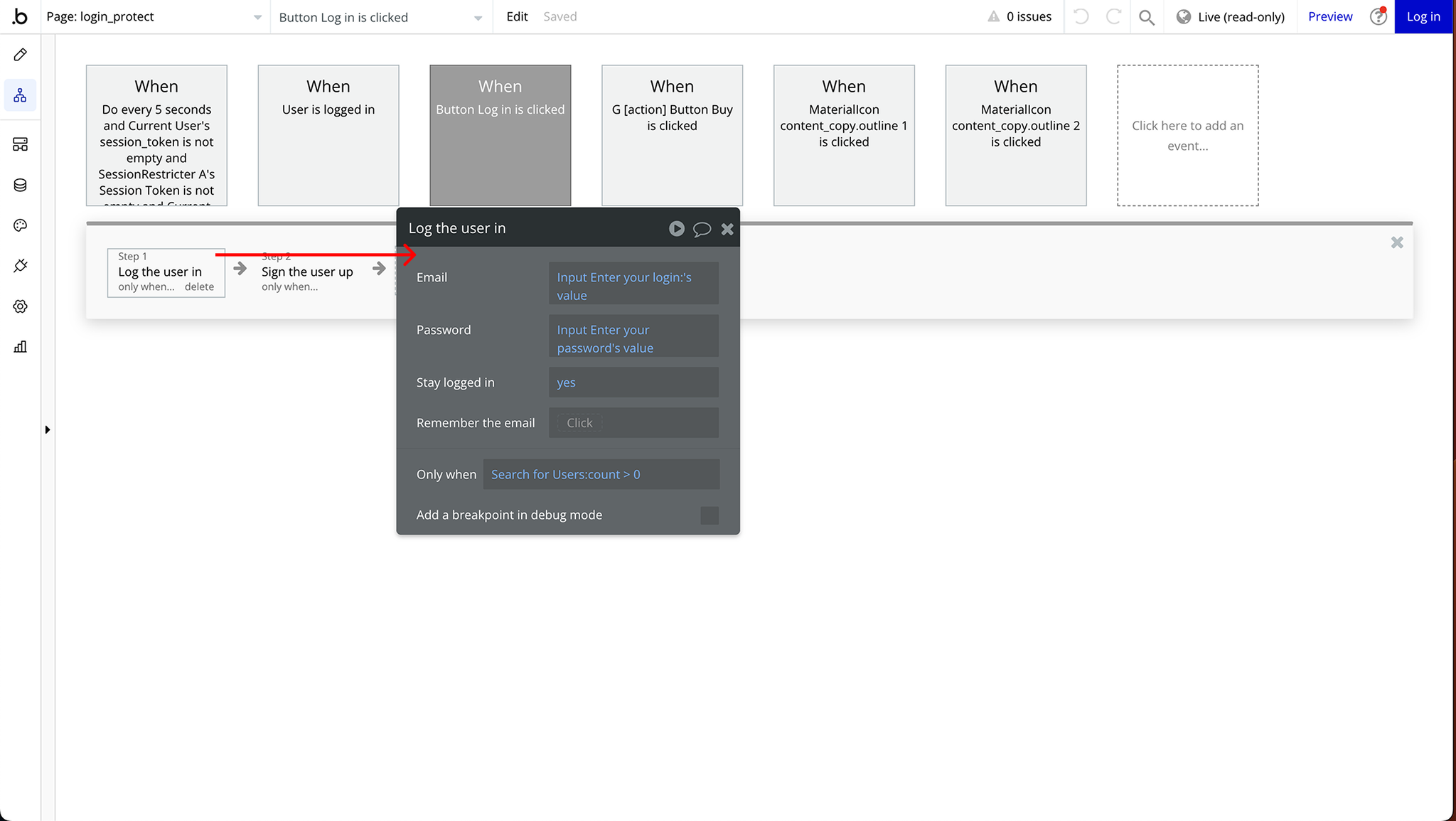Viewport: 1456px width, 821px height.
Task: Click the components panel icon
Action: 20,144
